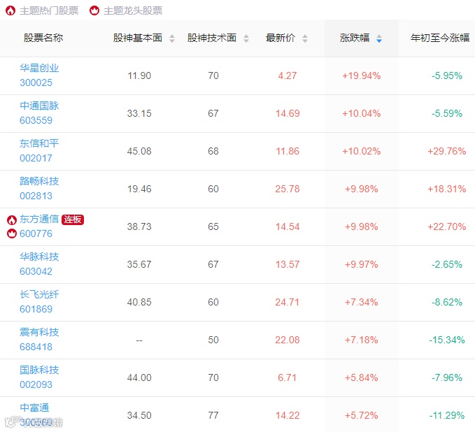The width and height of the screenshot is (475, 432).
Task: Click 东信和平 fundamentals 45.08
Action: click(139, 151)
